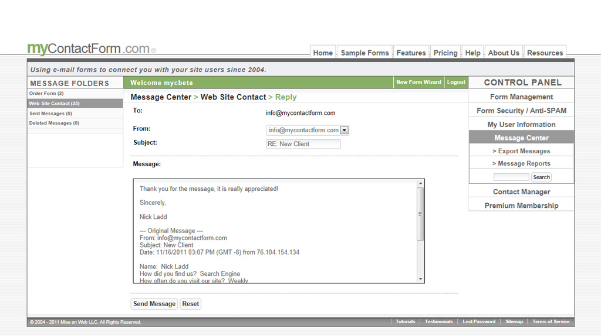
Task: Click the 'Welcome mycbeta' text
Action: point(161,83)
